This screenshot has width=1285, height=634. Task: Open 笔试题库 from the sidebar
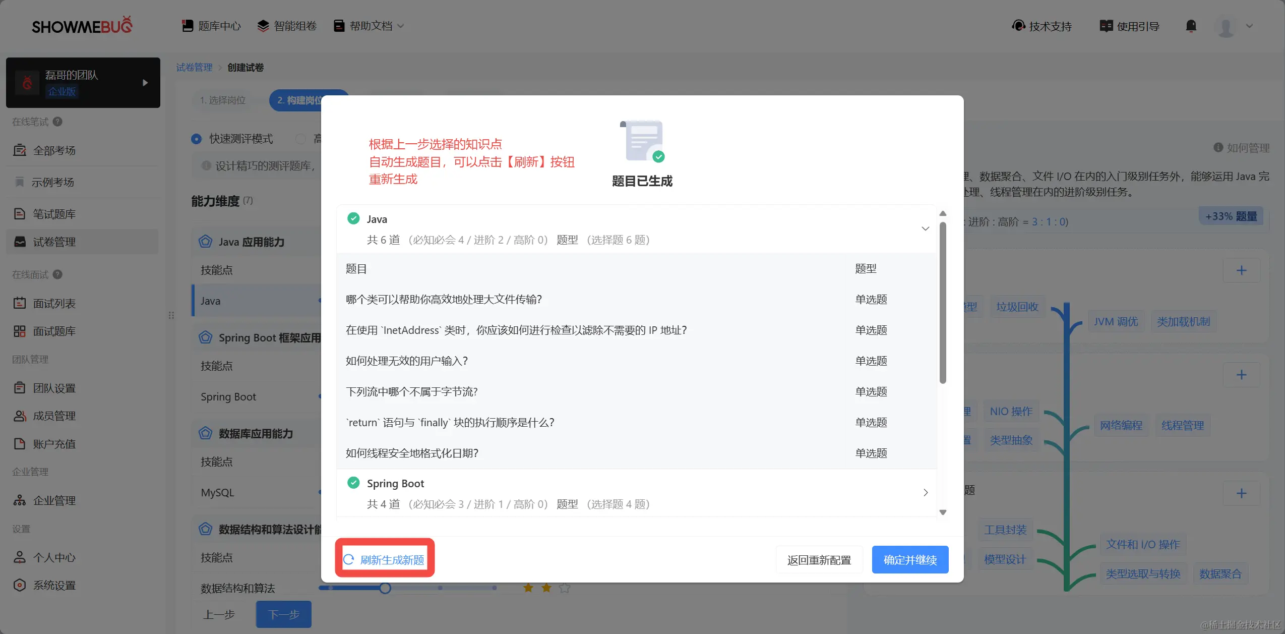[x=54, y=214]
